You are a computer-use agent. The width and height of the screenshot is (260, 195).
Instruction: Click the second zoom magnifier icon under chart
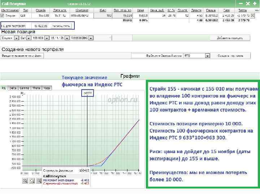pyautogui.click(x=32, y=181)
